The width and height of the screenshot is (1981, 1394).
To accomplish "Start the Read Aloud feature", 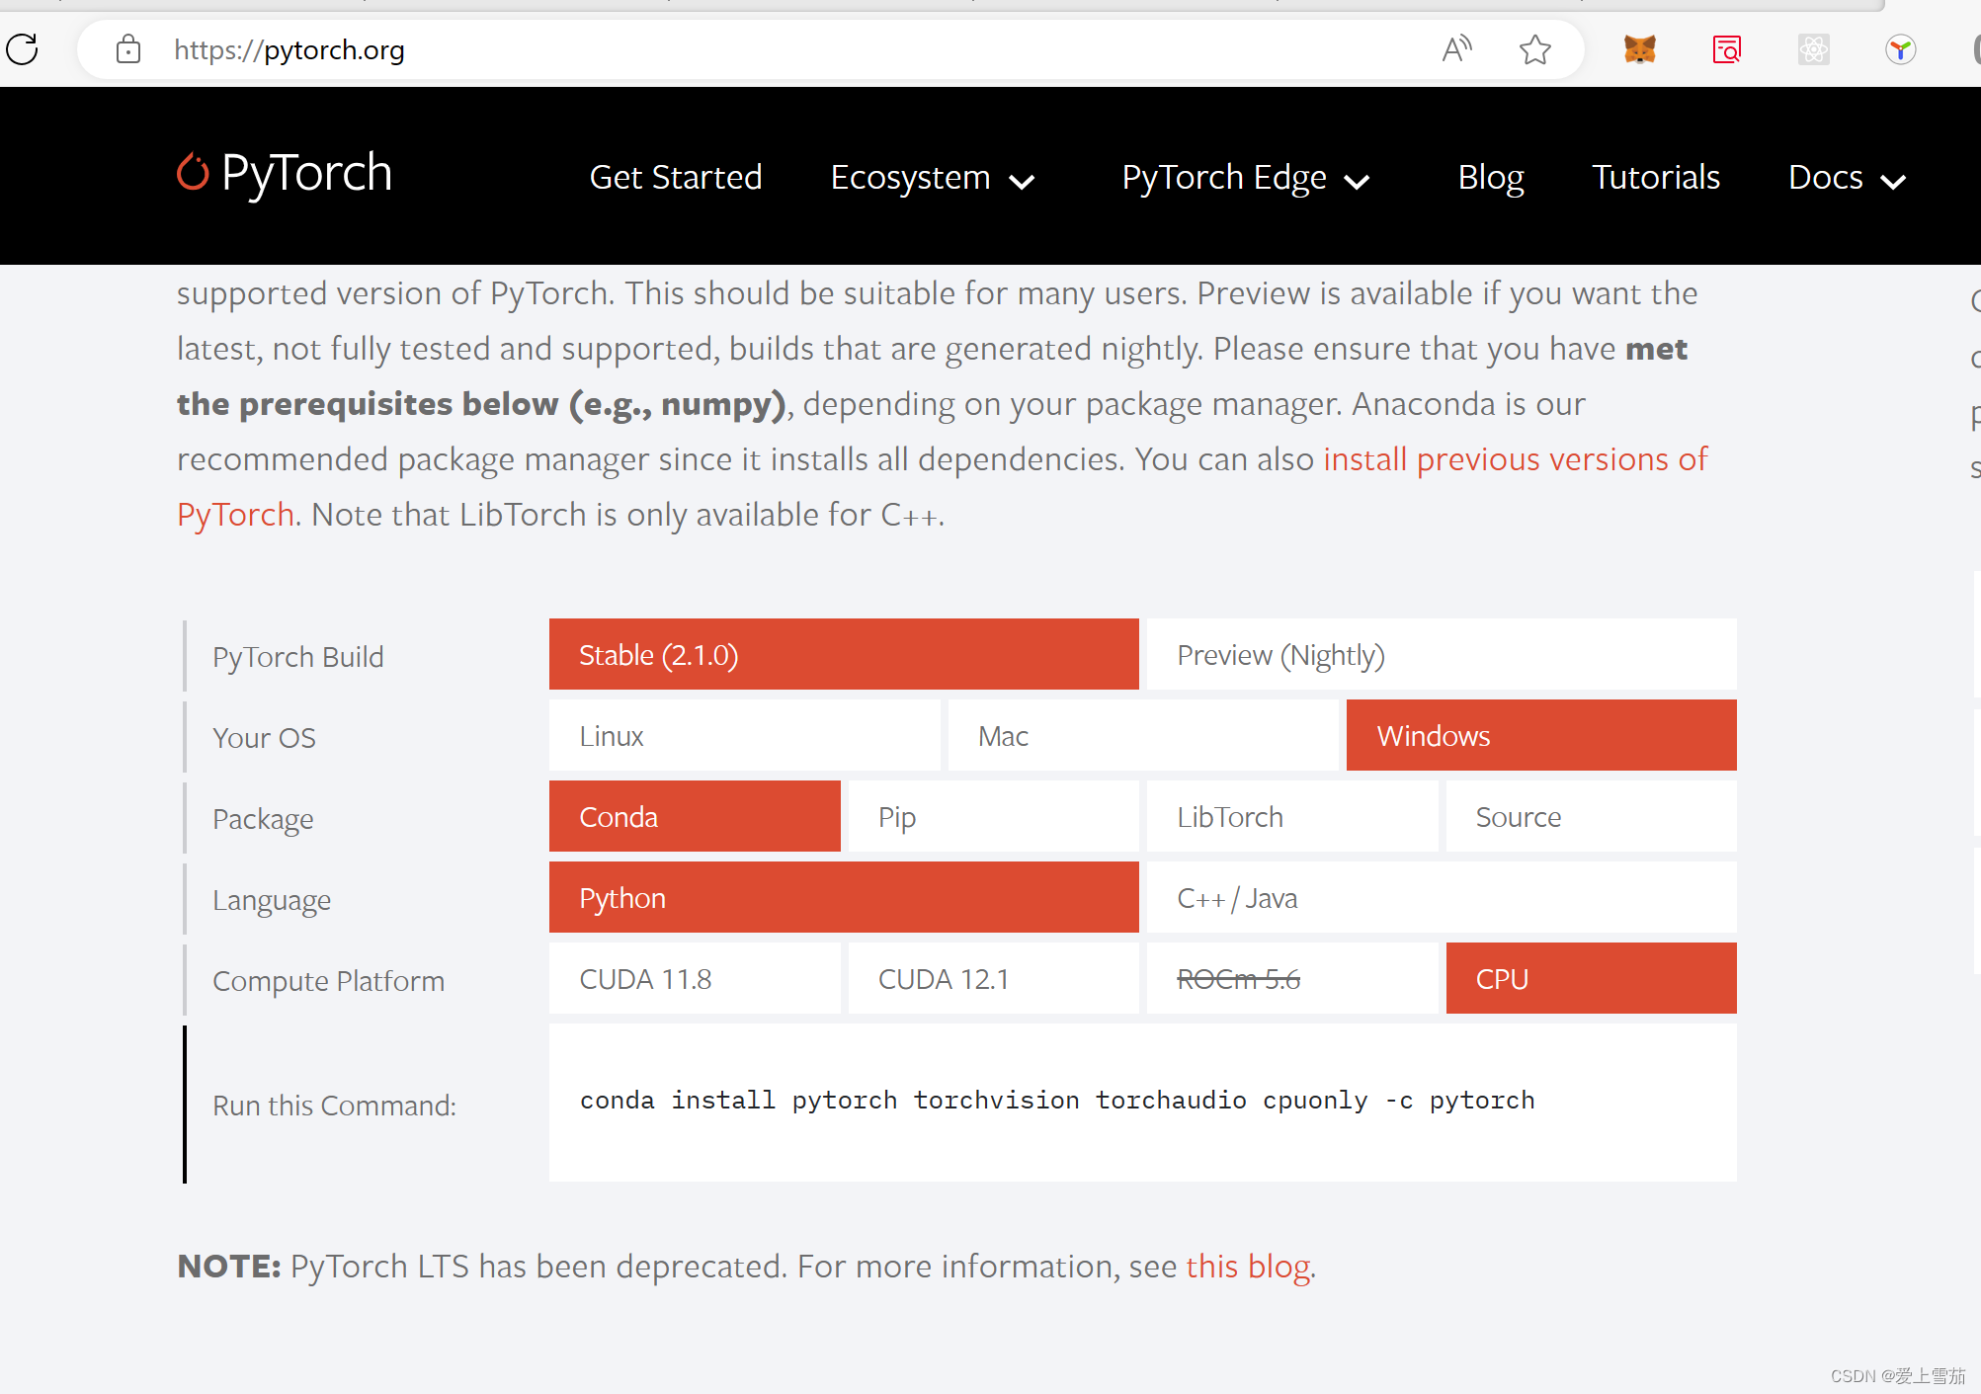I will coord(1457,48).
